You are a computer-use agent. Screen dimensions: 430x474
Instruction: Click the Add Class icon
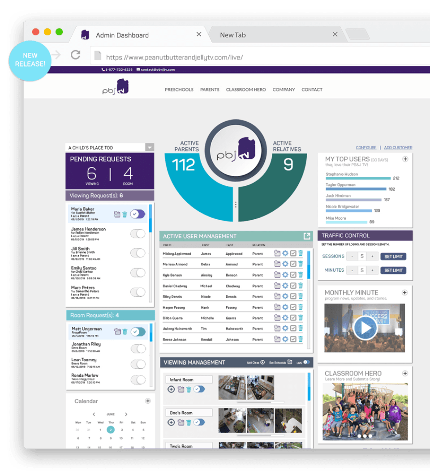[x=262, y=363]
